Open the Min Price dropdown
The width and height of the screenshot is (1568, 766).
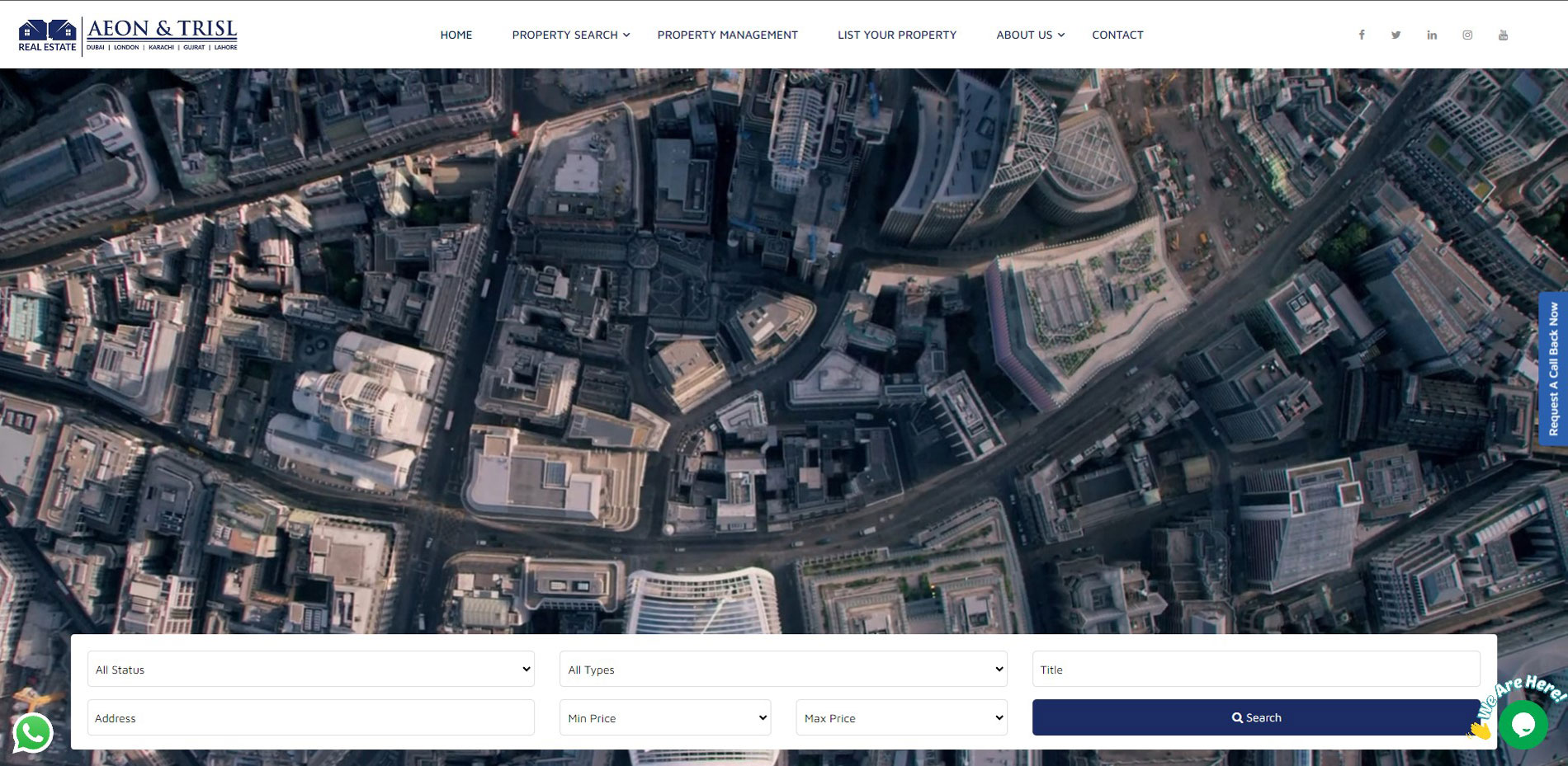[665, 718]
